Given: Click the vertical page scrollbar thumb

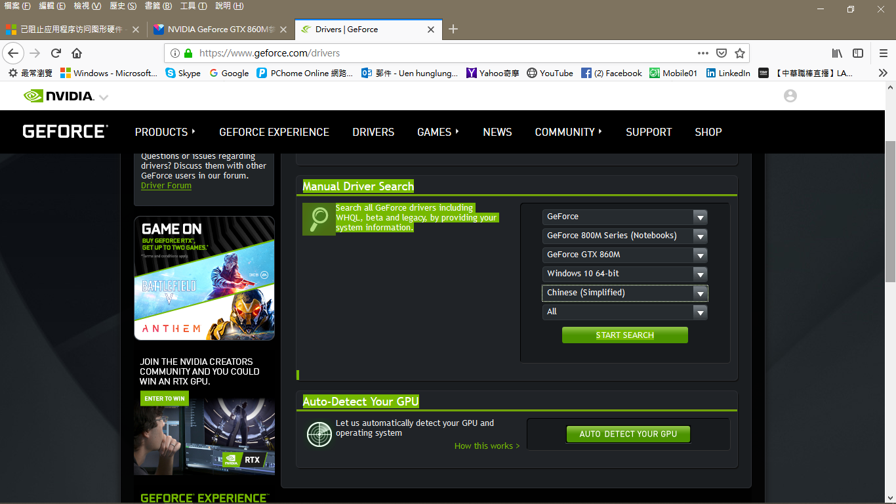Looking at the screenshot, I should [x=890, y=211].
